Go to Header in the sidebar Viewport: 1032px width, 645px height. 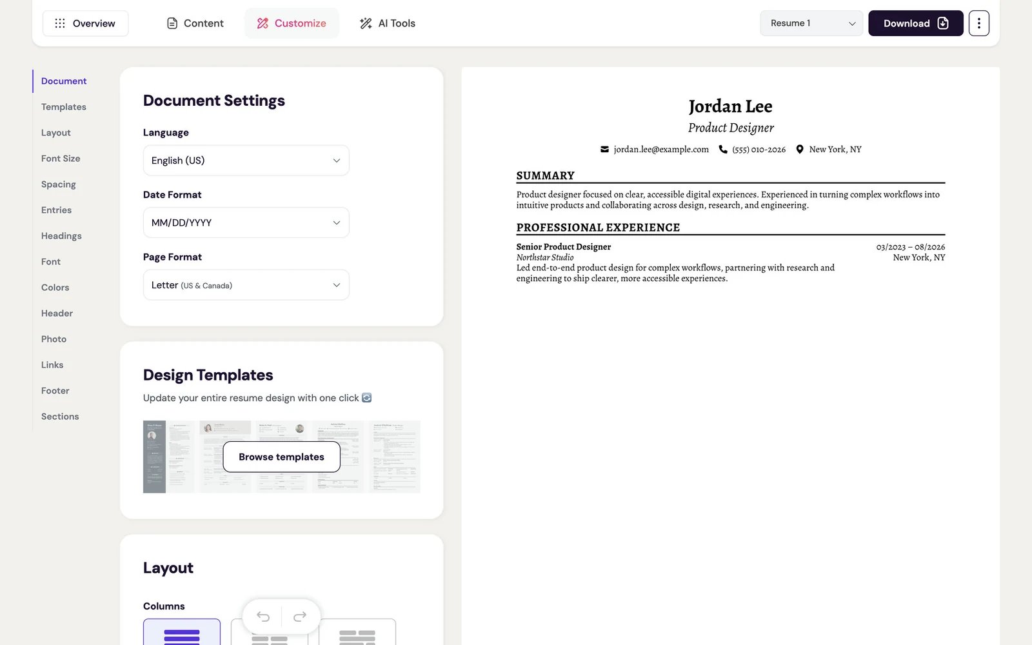57,313
